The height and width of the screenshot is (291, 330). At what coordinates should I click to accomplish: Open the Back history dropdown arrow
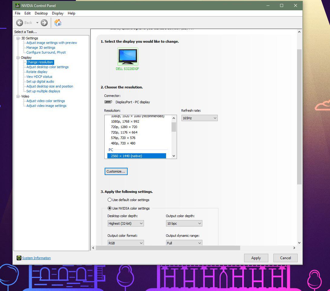pyautogui.click(x=37, y=23)
